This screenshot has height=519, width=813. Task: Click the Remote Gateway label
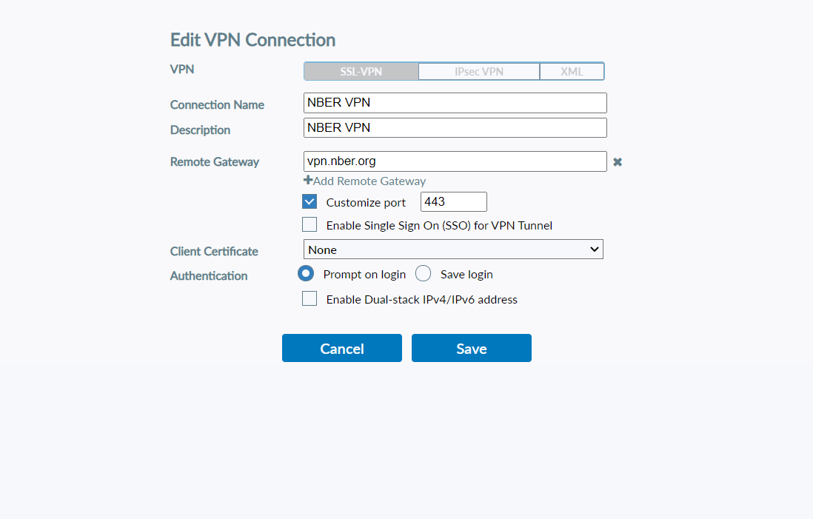click(215, 161)
